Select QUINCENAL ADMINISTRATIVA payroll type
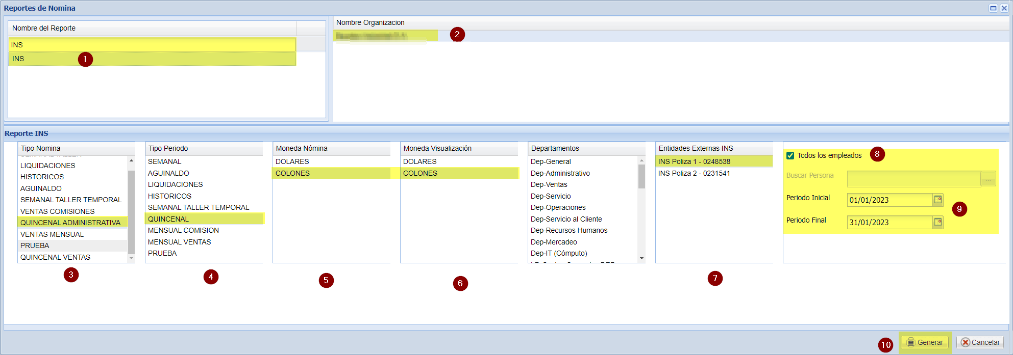 pos(72,223)
